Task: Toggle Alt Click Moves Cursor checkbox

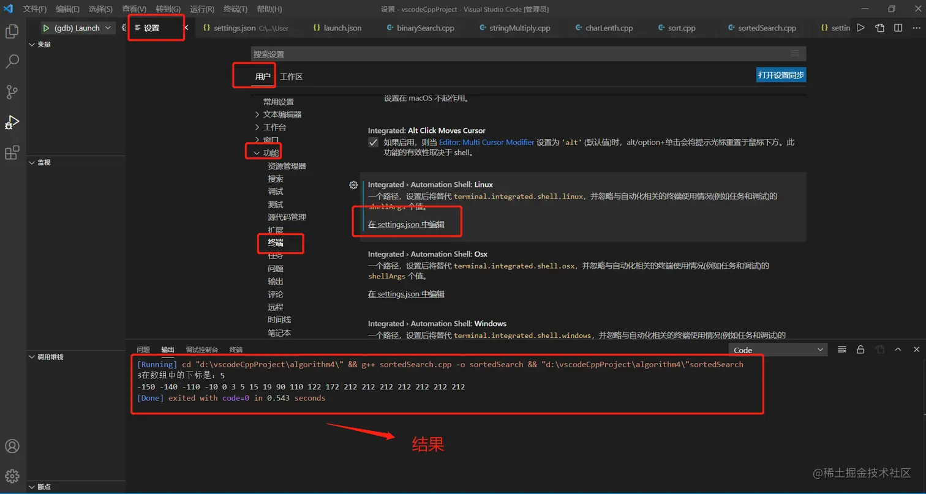Action: 373,142
